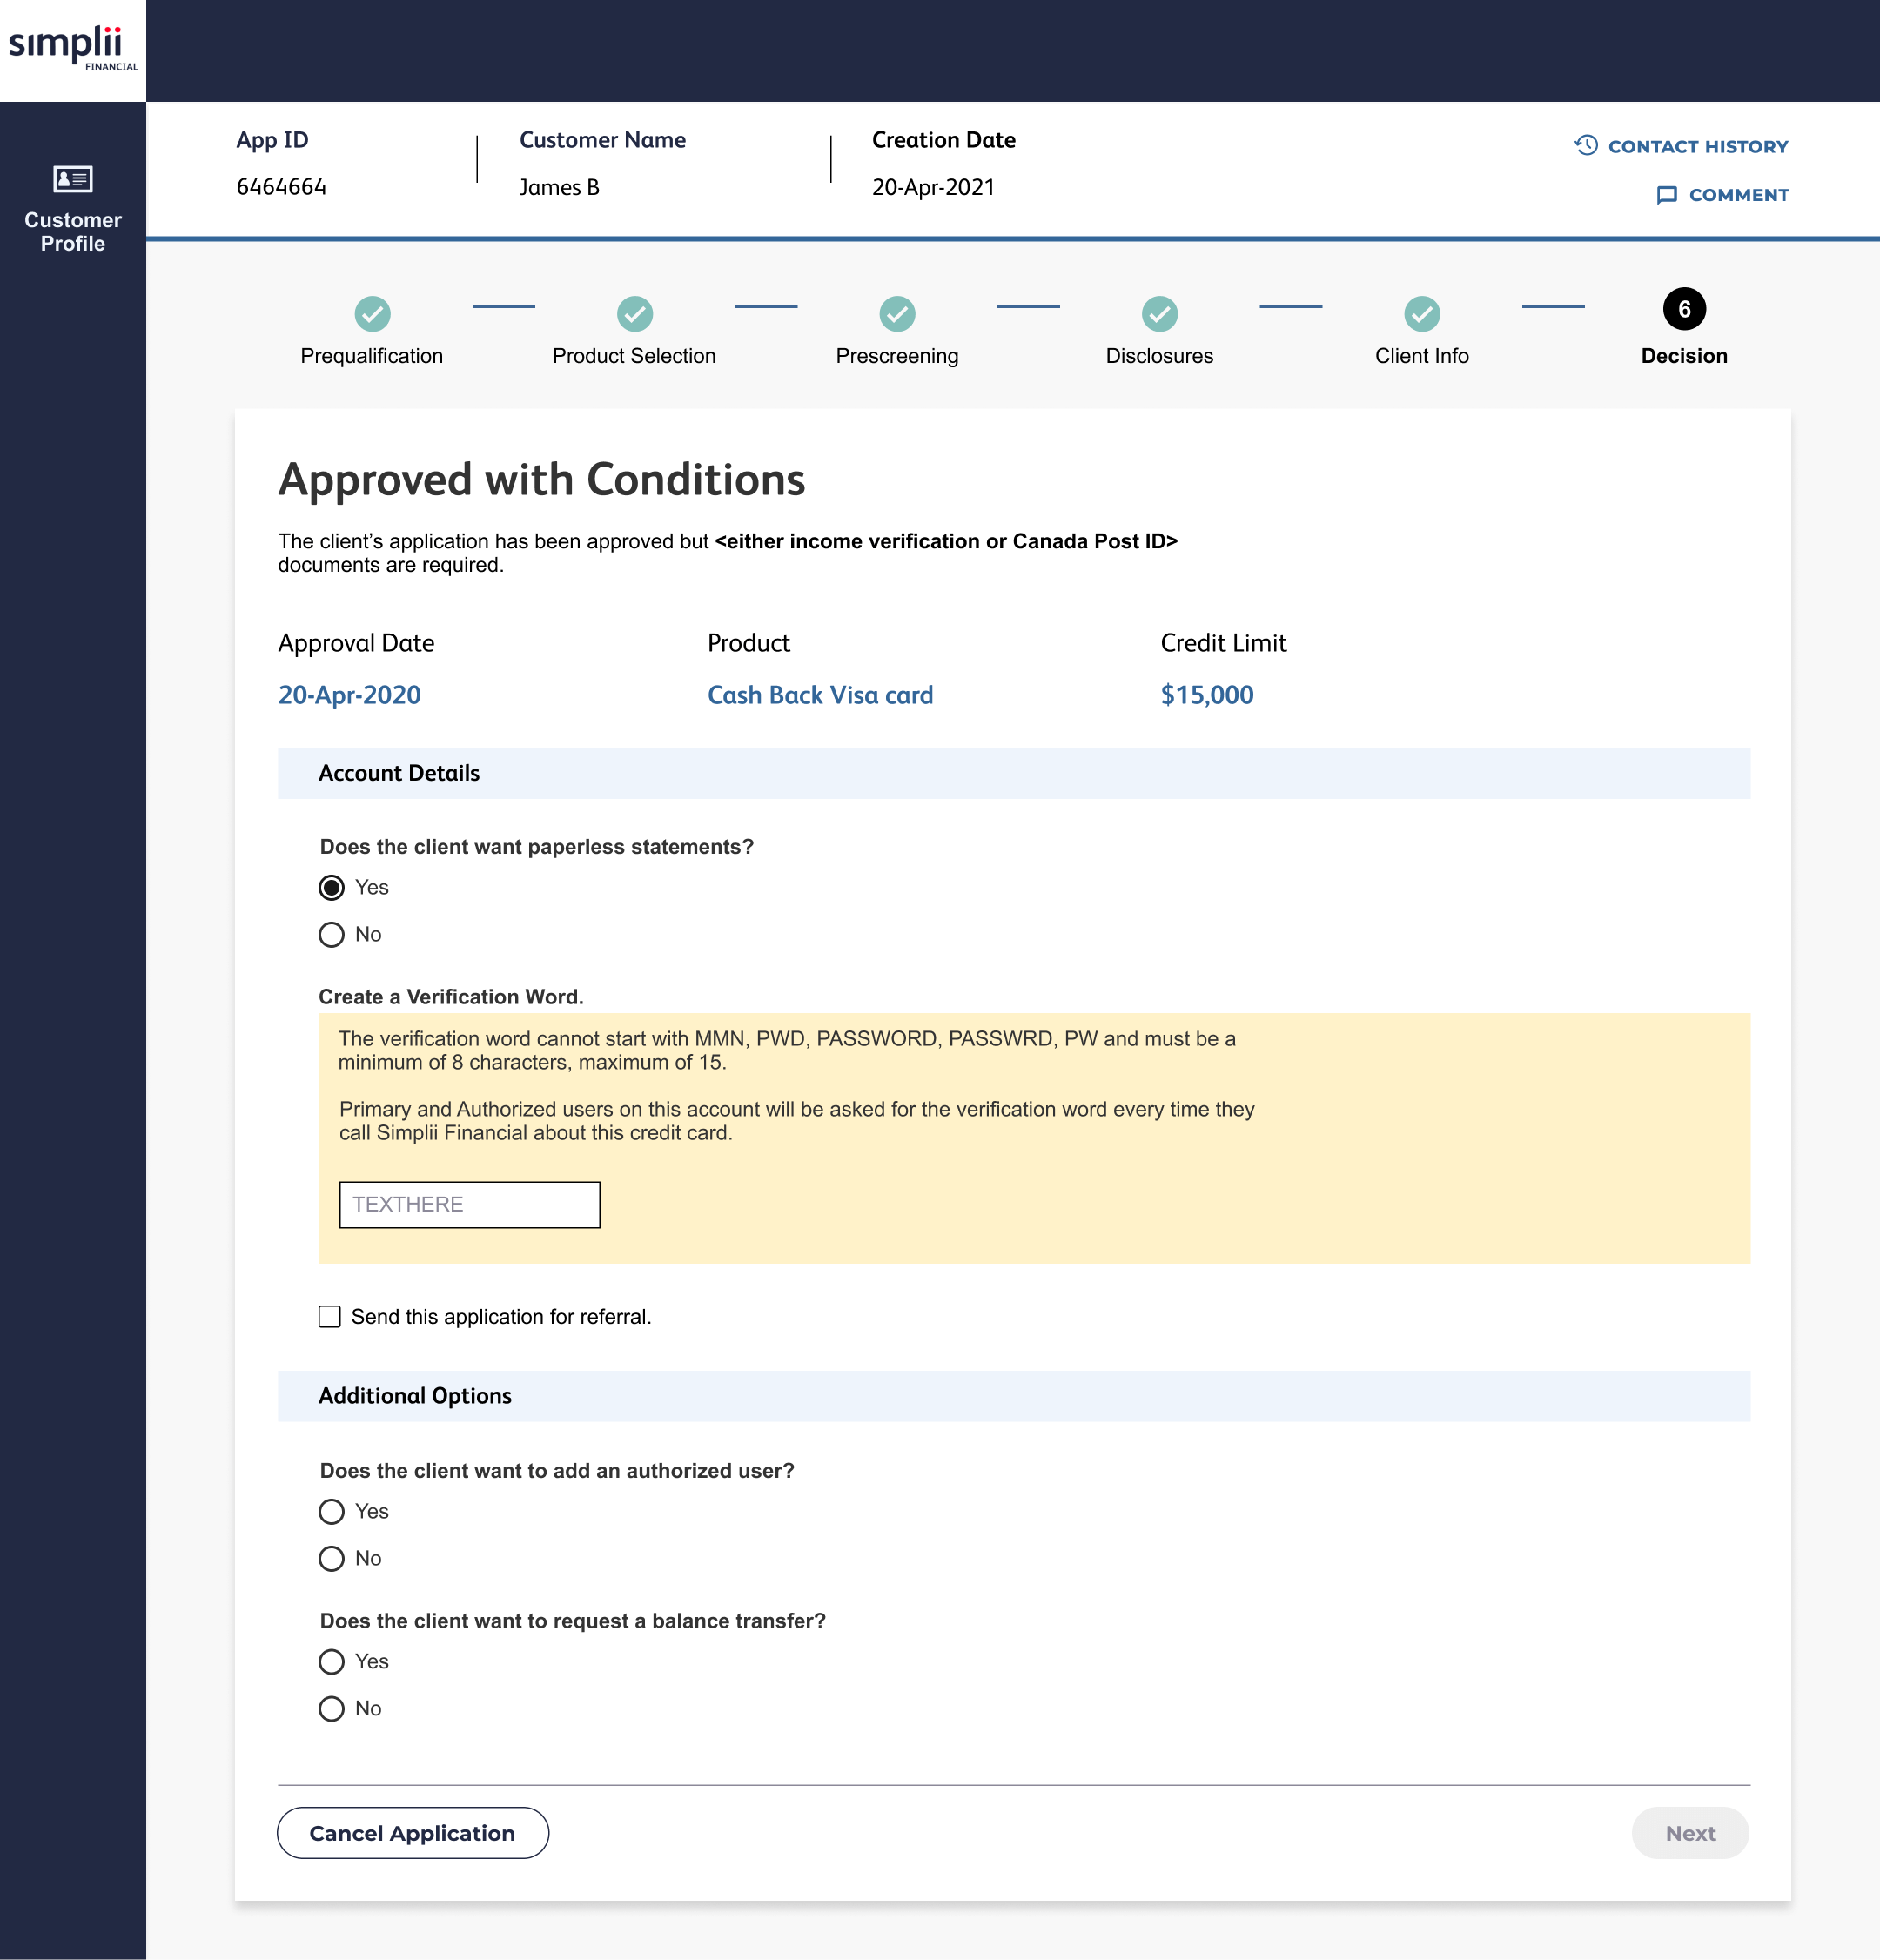
Task: Select No for paperless statements
Action: [331, 934]
